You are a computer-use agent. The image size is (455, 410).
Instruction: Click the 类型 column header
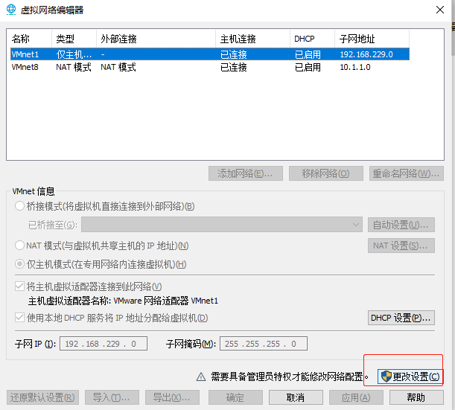(x=74, y=39)
